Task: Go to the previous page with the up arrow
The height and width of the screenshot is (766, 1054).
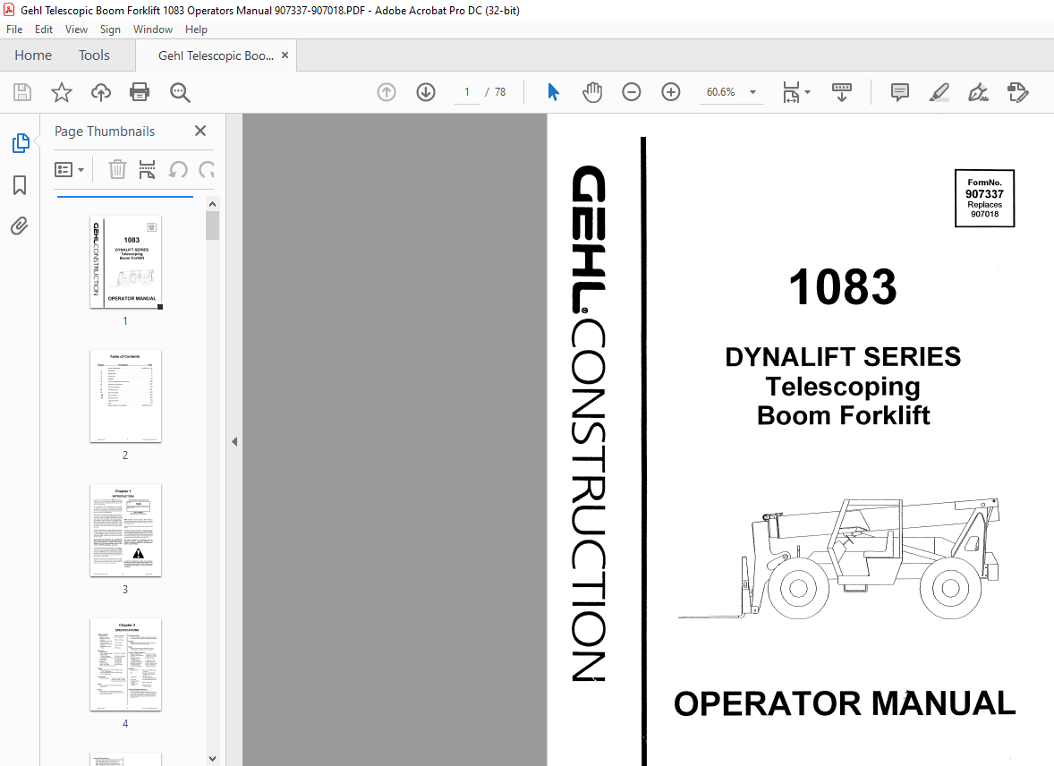Action: [x=387, y=92]
